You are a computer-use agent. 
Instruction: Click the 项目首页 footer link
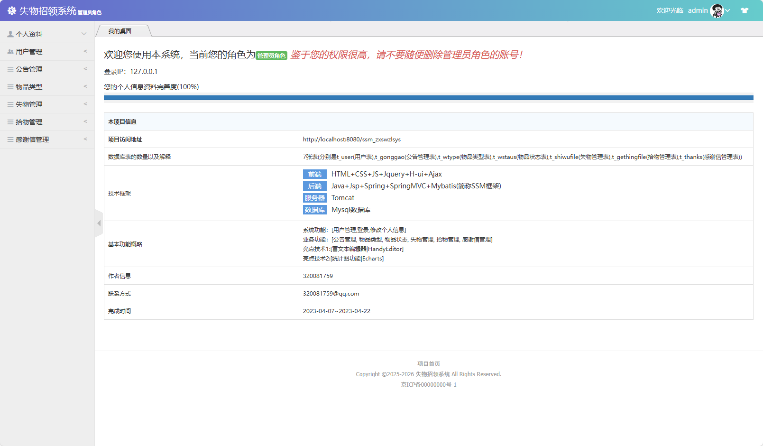coord(429,364)
